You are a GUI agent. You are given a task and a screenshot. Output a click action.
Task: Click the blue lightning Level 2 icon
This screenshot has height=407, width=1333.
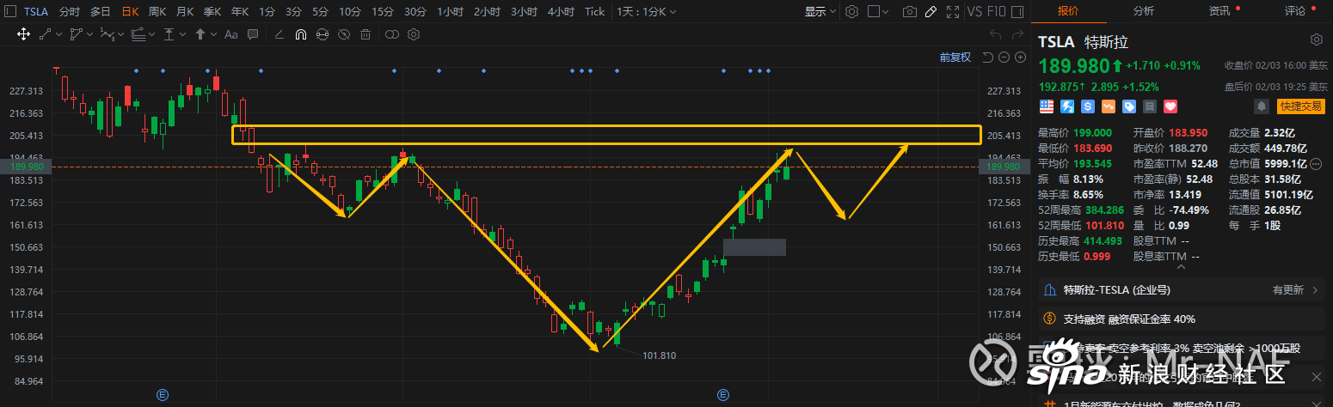pyautogui.click(x=1067, y=106)
